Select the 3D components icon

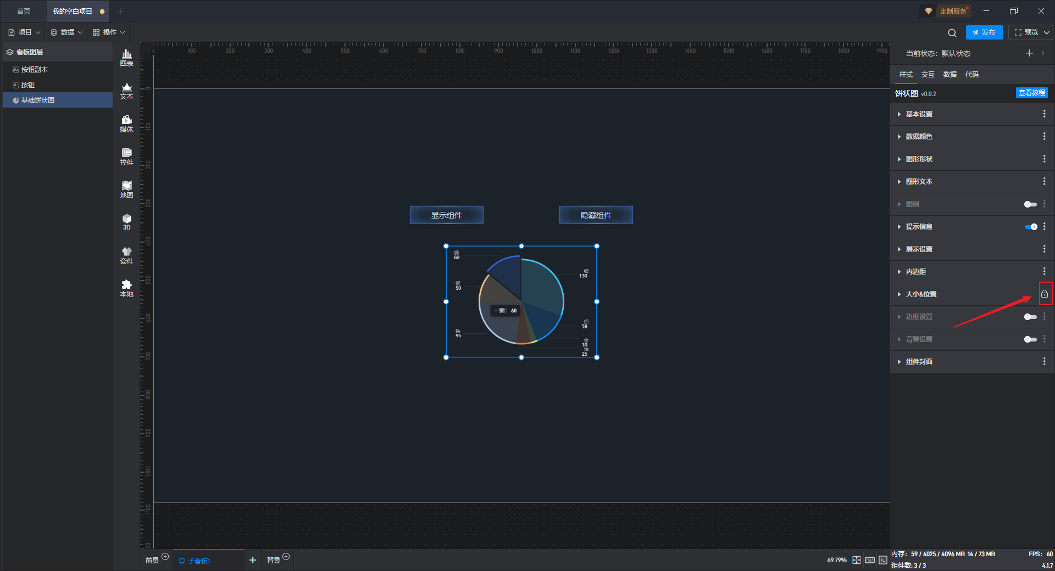click(x=126, y=222)
